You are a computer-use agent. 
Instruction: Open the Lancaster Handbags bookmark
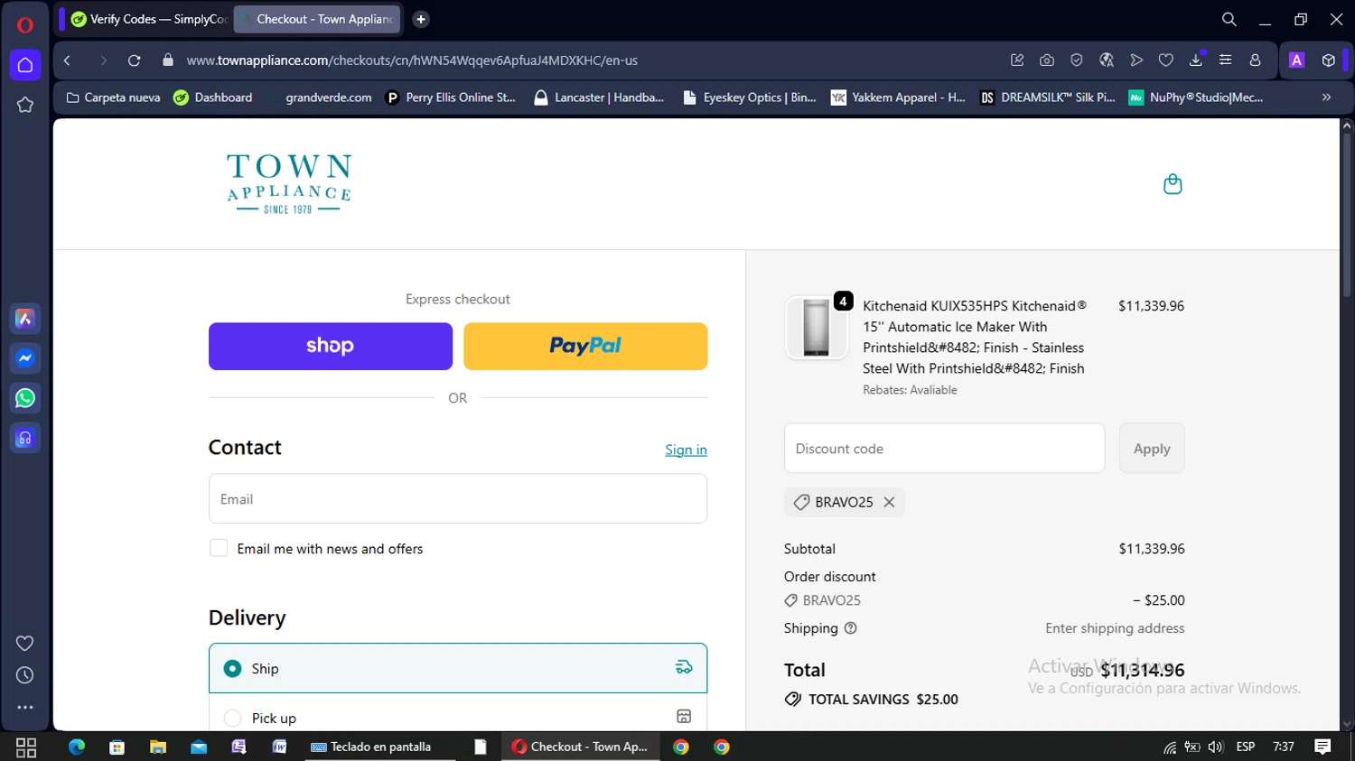599,97
